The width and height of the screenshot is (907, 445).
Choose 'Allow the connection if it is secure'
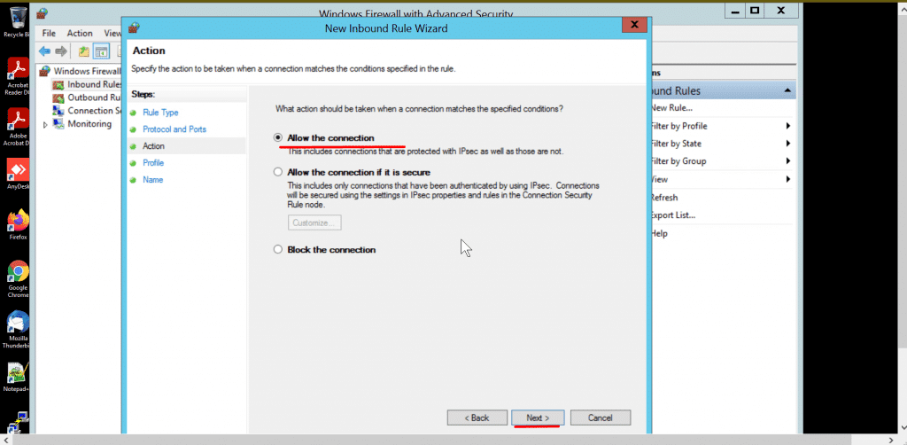point(278,172)
